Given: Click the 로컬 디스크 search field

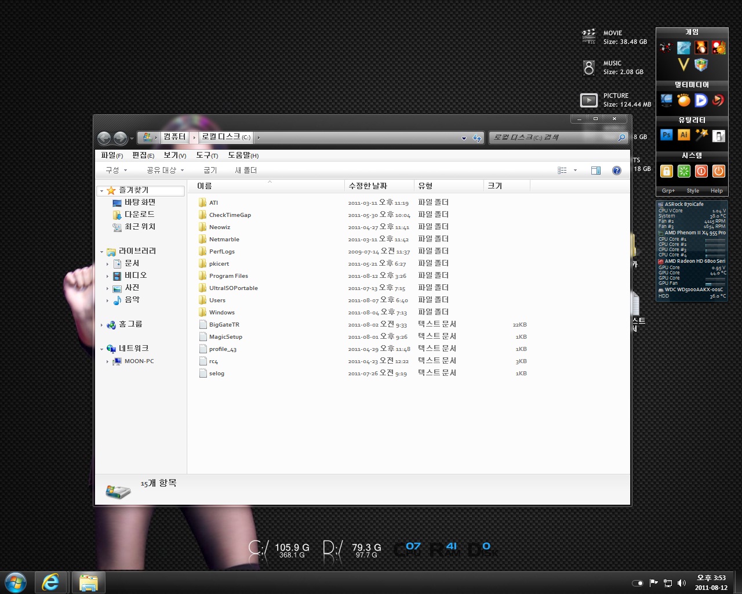Looking at the screenshot, I should pyautogui.click(x=552, y=137).
